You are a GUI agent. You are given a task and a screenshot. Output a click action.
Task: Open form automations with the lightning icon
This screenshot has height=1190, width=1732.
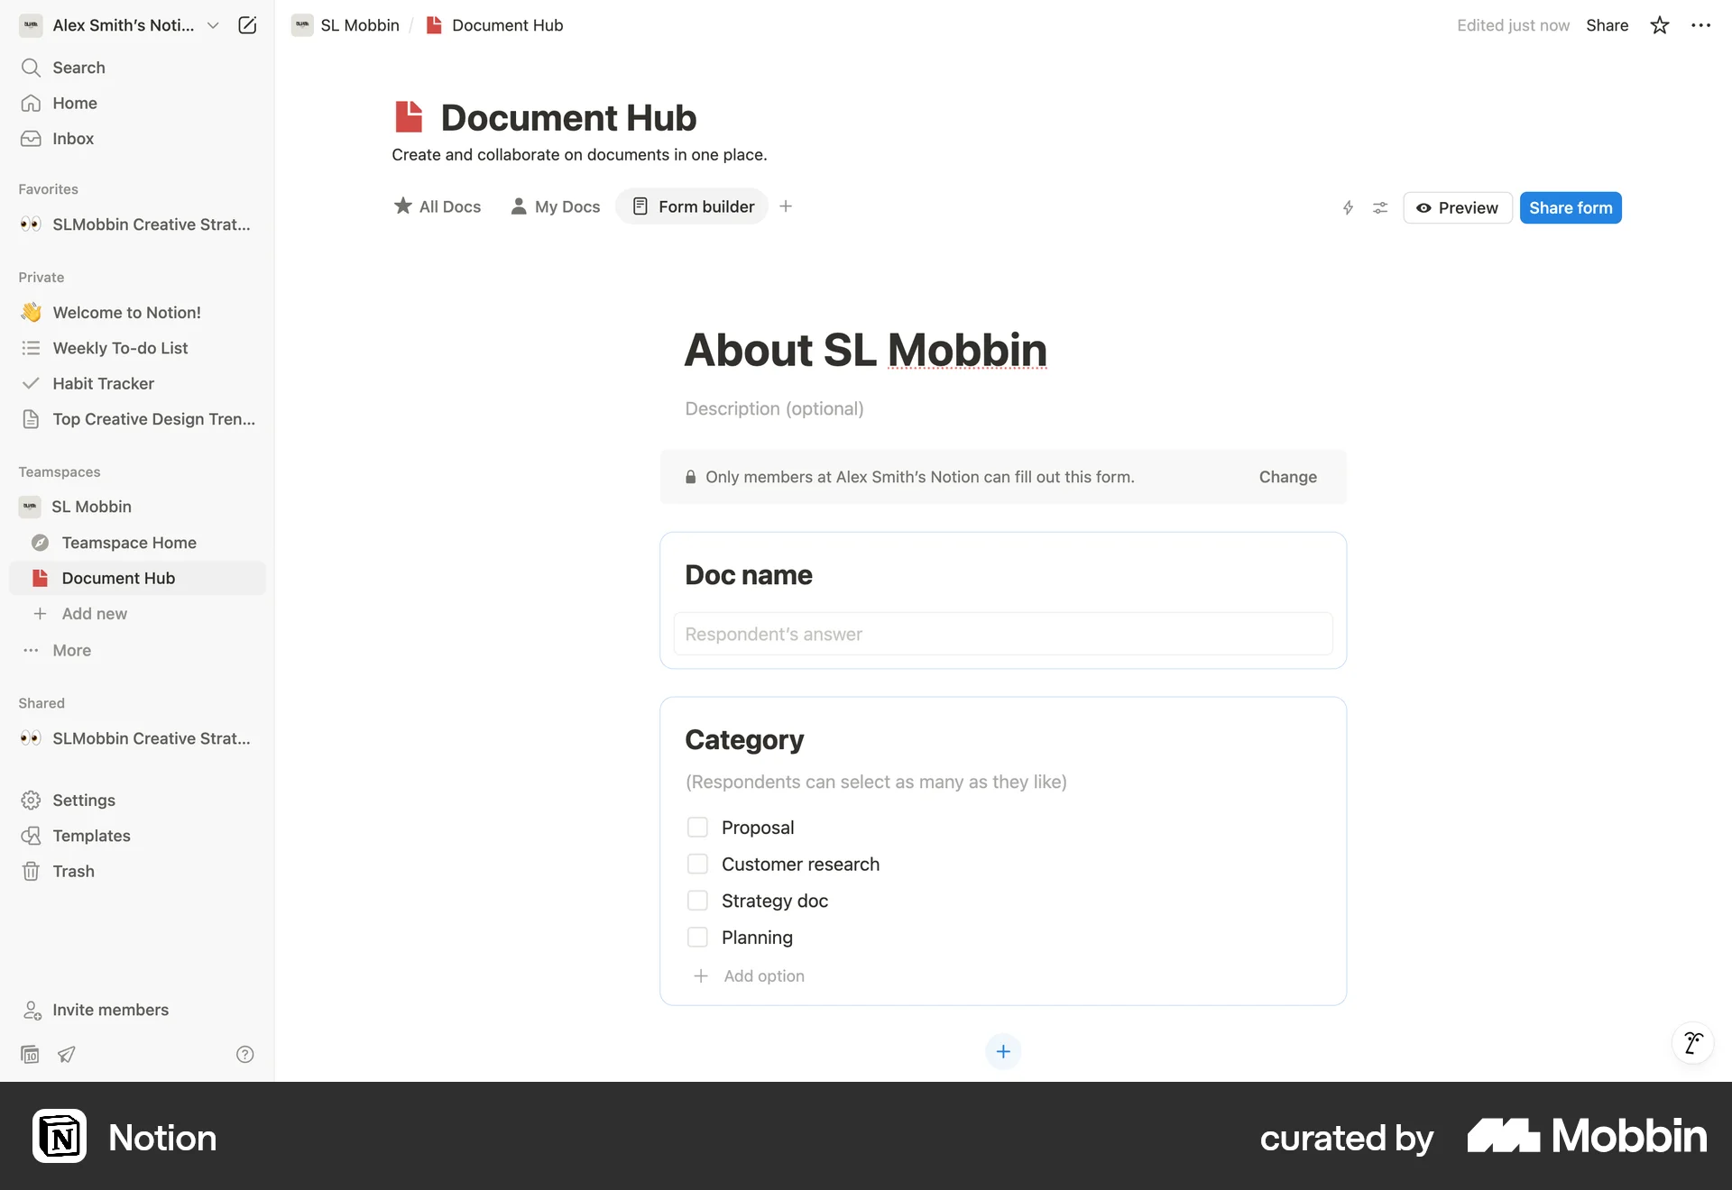pyautogui.click(x=1348, y=207)
